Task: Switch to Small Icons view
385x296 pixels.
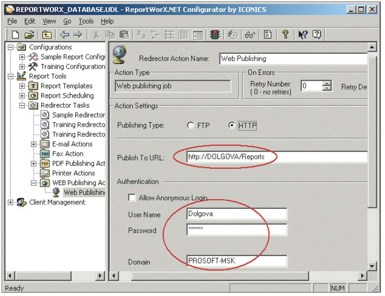Action: (155, 35)
